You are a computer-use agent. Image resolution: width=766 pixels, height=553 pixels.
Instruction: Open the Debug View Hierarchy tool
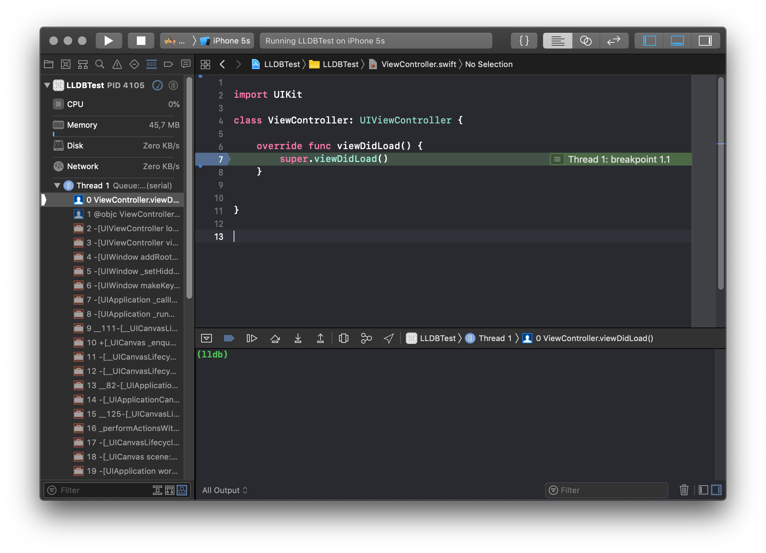tap(343, 338)
